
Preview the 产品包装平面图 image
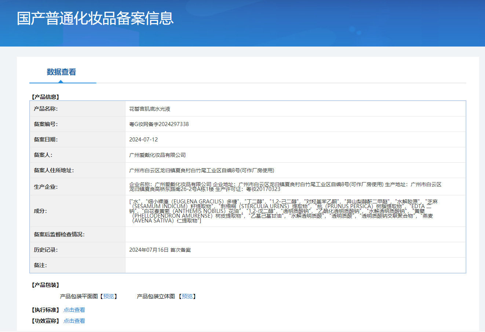[109, 296]
